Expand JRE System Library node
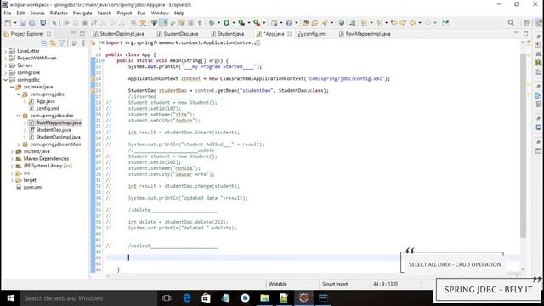This screenshot has width=544, height=306. (x=12, y=166)
